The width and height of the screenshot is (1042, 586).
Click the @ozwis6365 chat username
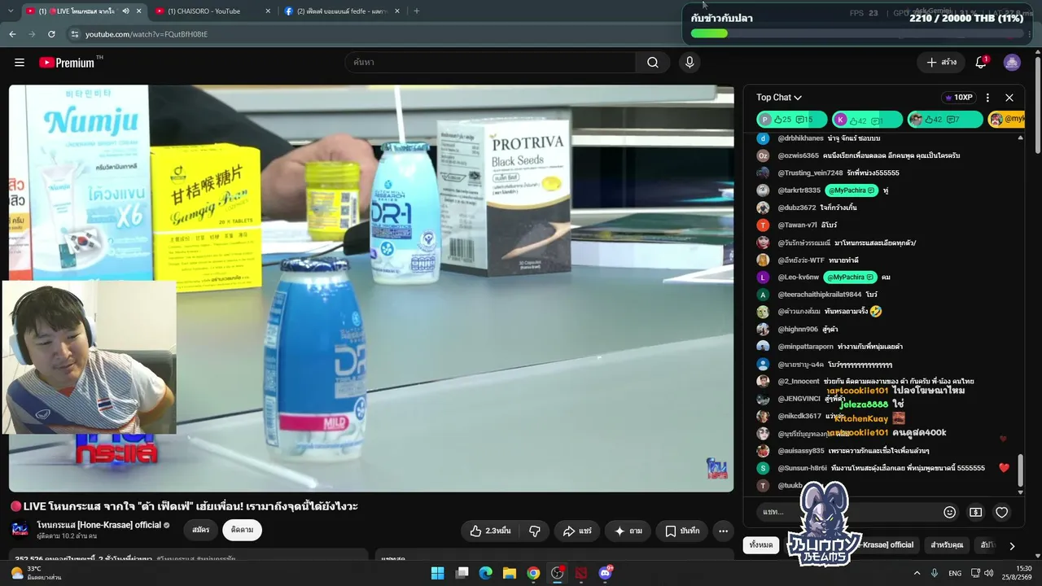click(798, 156)
